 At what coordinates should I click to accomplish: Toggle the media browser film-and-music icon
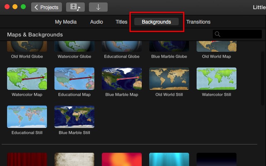point(75,7)
